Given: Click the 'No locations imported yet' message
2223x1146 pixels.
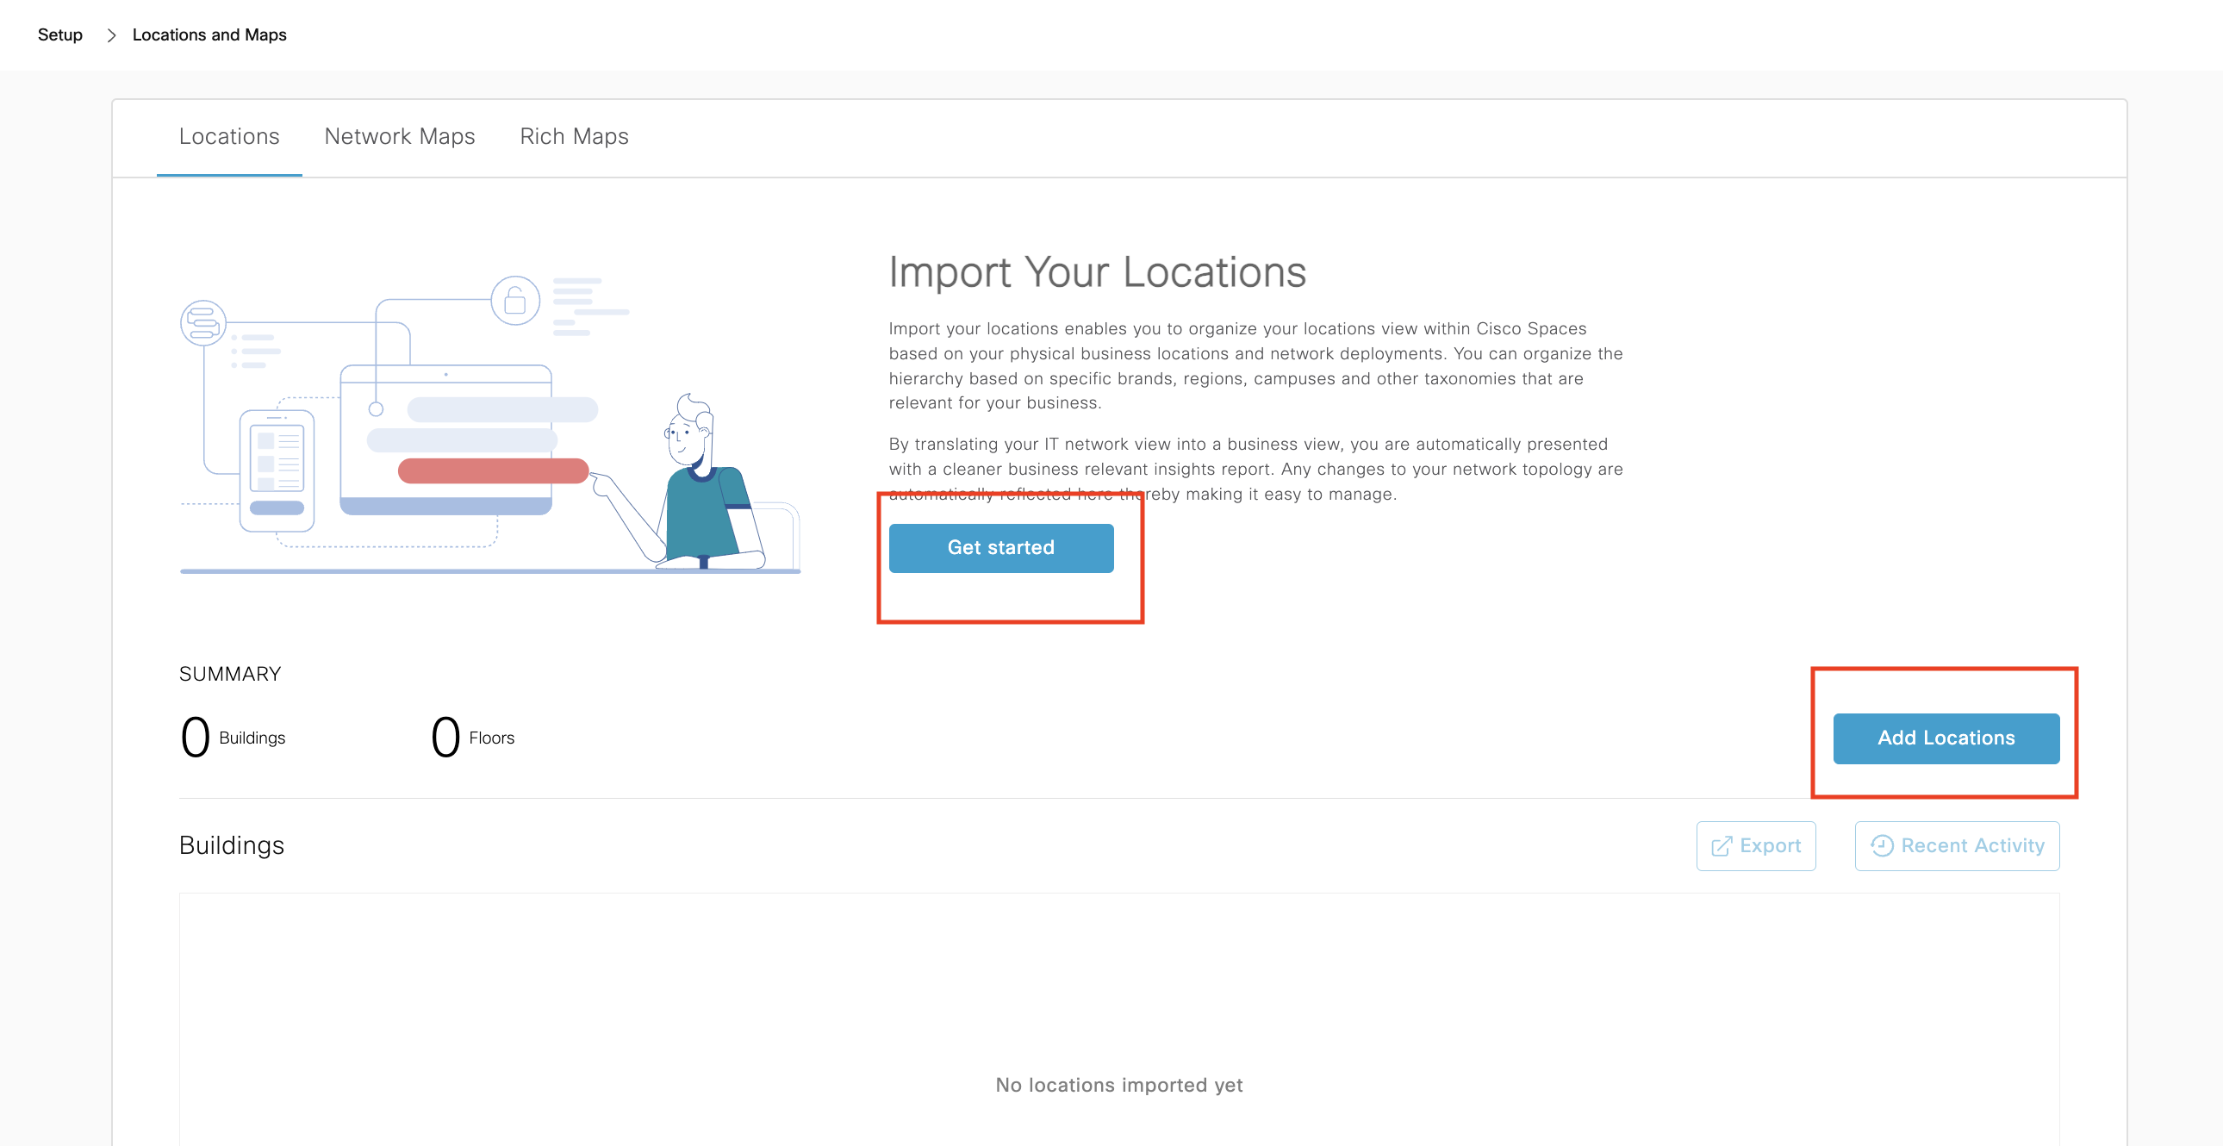Looking at the screenshot, I should 1118,1085.
